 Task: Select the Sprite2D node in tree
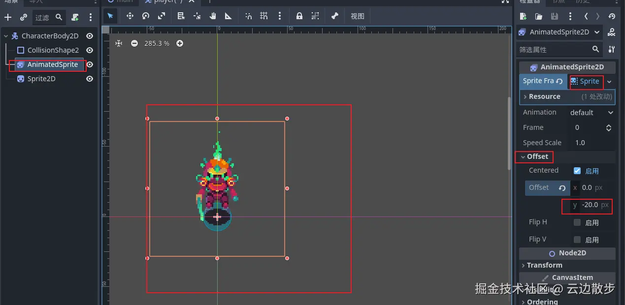[x=41, y=79]
